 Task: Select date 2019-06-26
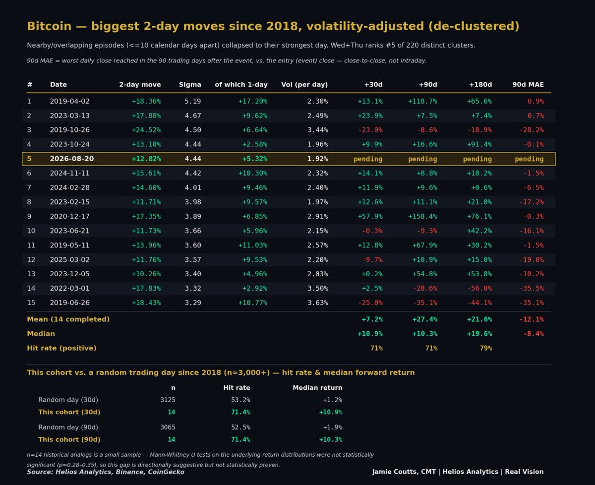pyautogui.click(x=70, y=303)
